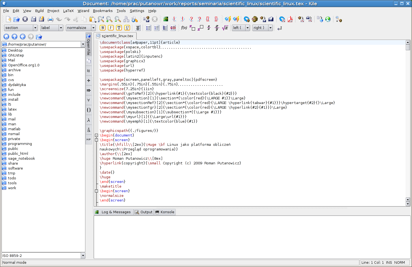This screenshot has height=267, width=412.
Task: Apply typewriter text with the T button
Action: tap(119, 28)
